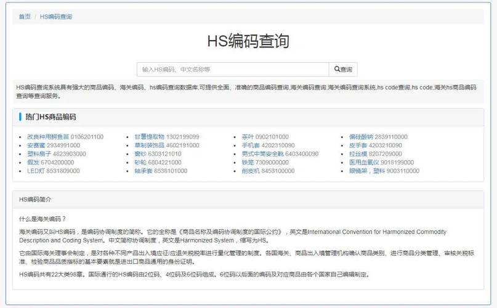
Task: Open the 茶叶 product link
Action: point(248,137)
